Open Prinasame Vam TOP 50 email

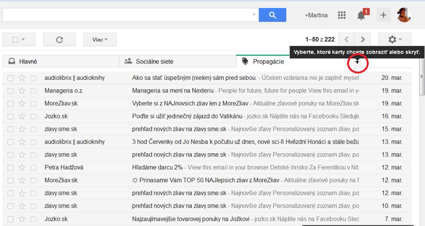point(206,180)
